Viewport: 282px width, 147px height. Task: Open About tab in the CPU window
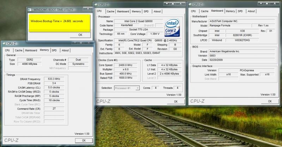click(157, 11)
